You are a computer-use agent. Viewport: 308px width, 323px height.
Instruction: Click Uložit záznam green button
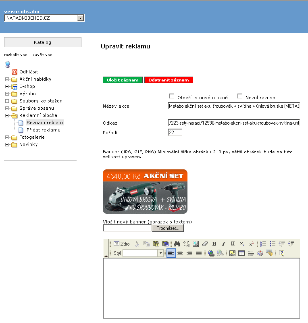coord(123,80)
